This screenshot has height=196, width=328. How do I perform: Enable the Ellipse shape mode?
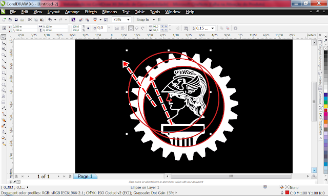coord(131,28)
